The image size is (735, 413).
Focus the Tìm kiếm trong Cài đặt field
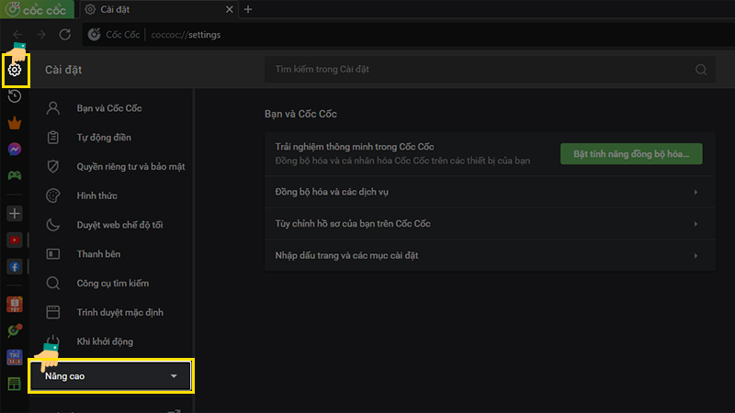[490, 70]
